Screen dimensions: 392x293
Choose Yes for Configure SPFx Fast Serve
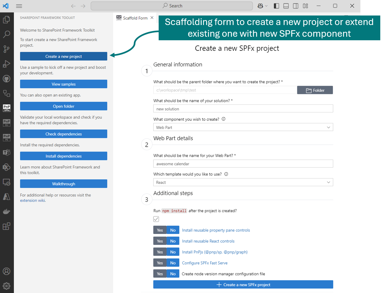click(x=160, y=263)
